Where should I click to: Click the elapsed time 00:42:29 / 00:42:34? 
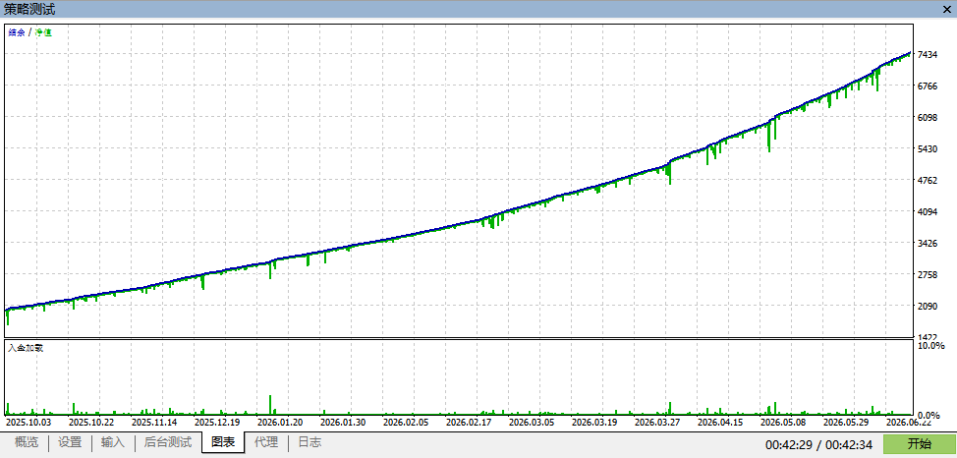[x=819, y=444]
